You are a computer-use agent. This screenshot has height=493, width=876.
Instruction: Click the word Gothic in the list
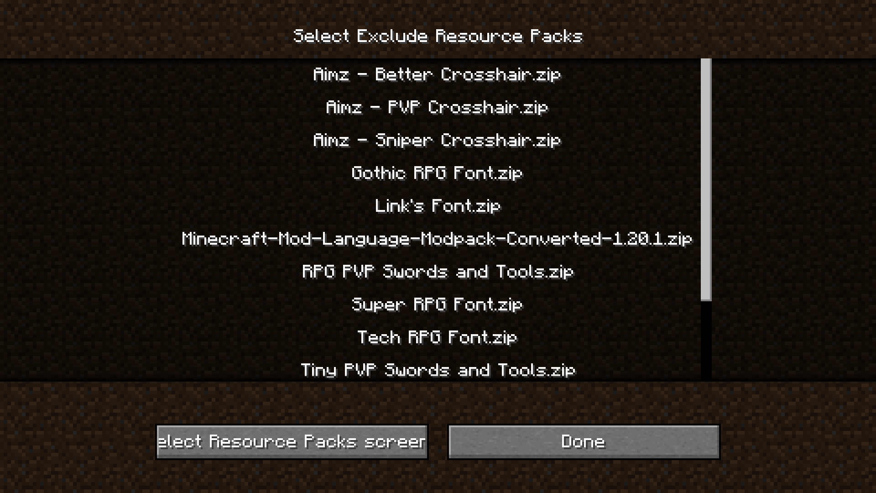click(378, 173)
